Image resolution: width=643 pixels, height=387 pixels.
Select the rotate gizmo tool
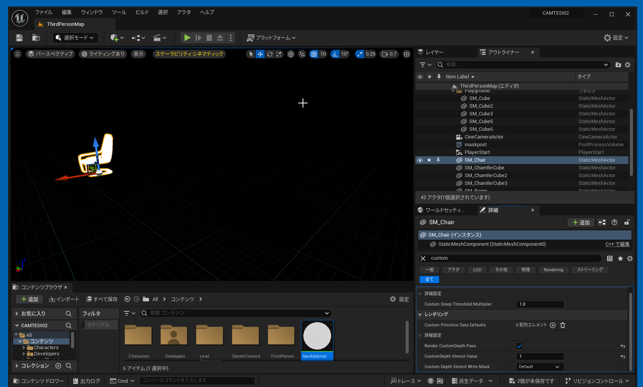pos(270,54)
